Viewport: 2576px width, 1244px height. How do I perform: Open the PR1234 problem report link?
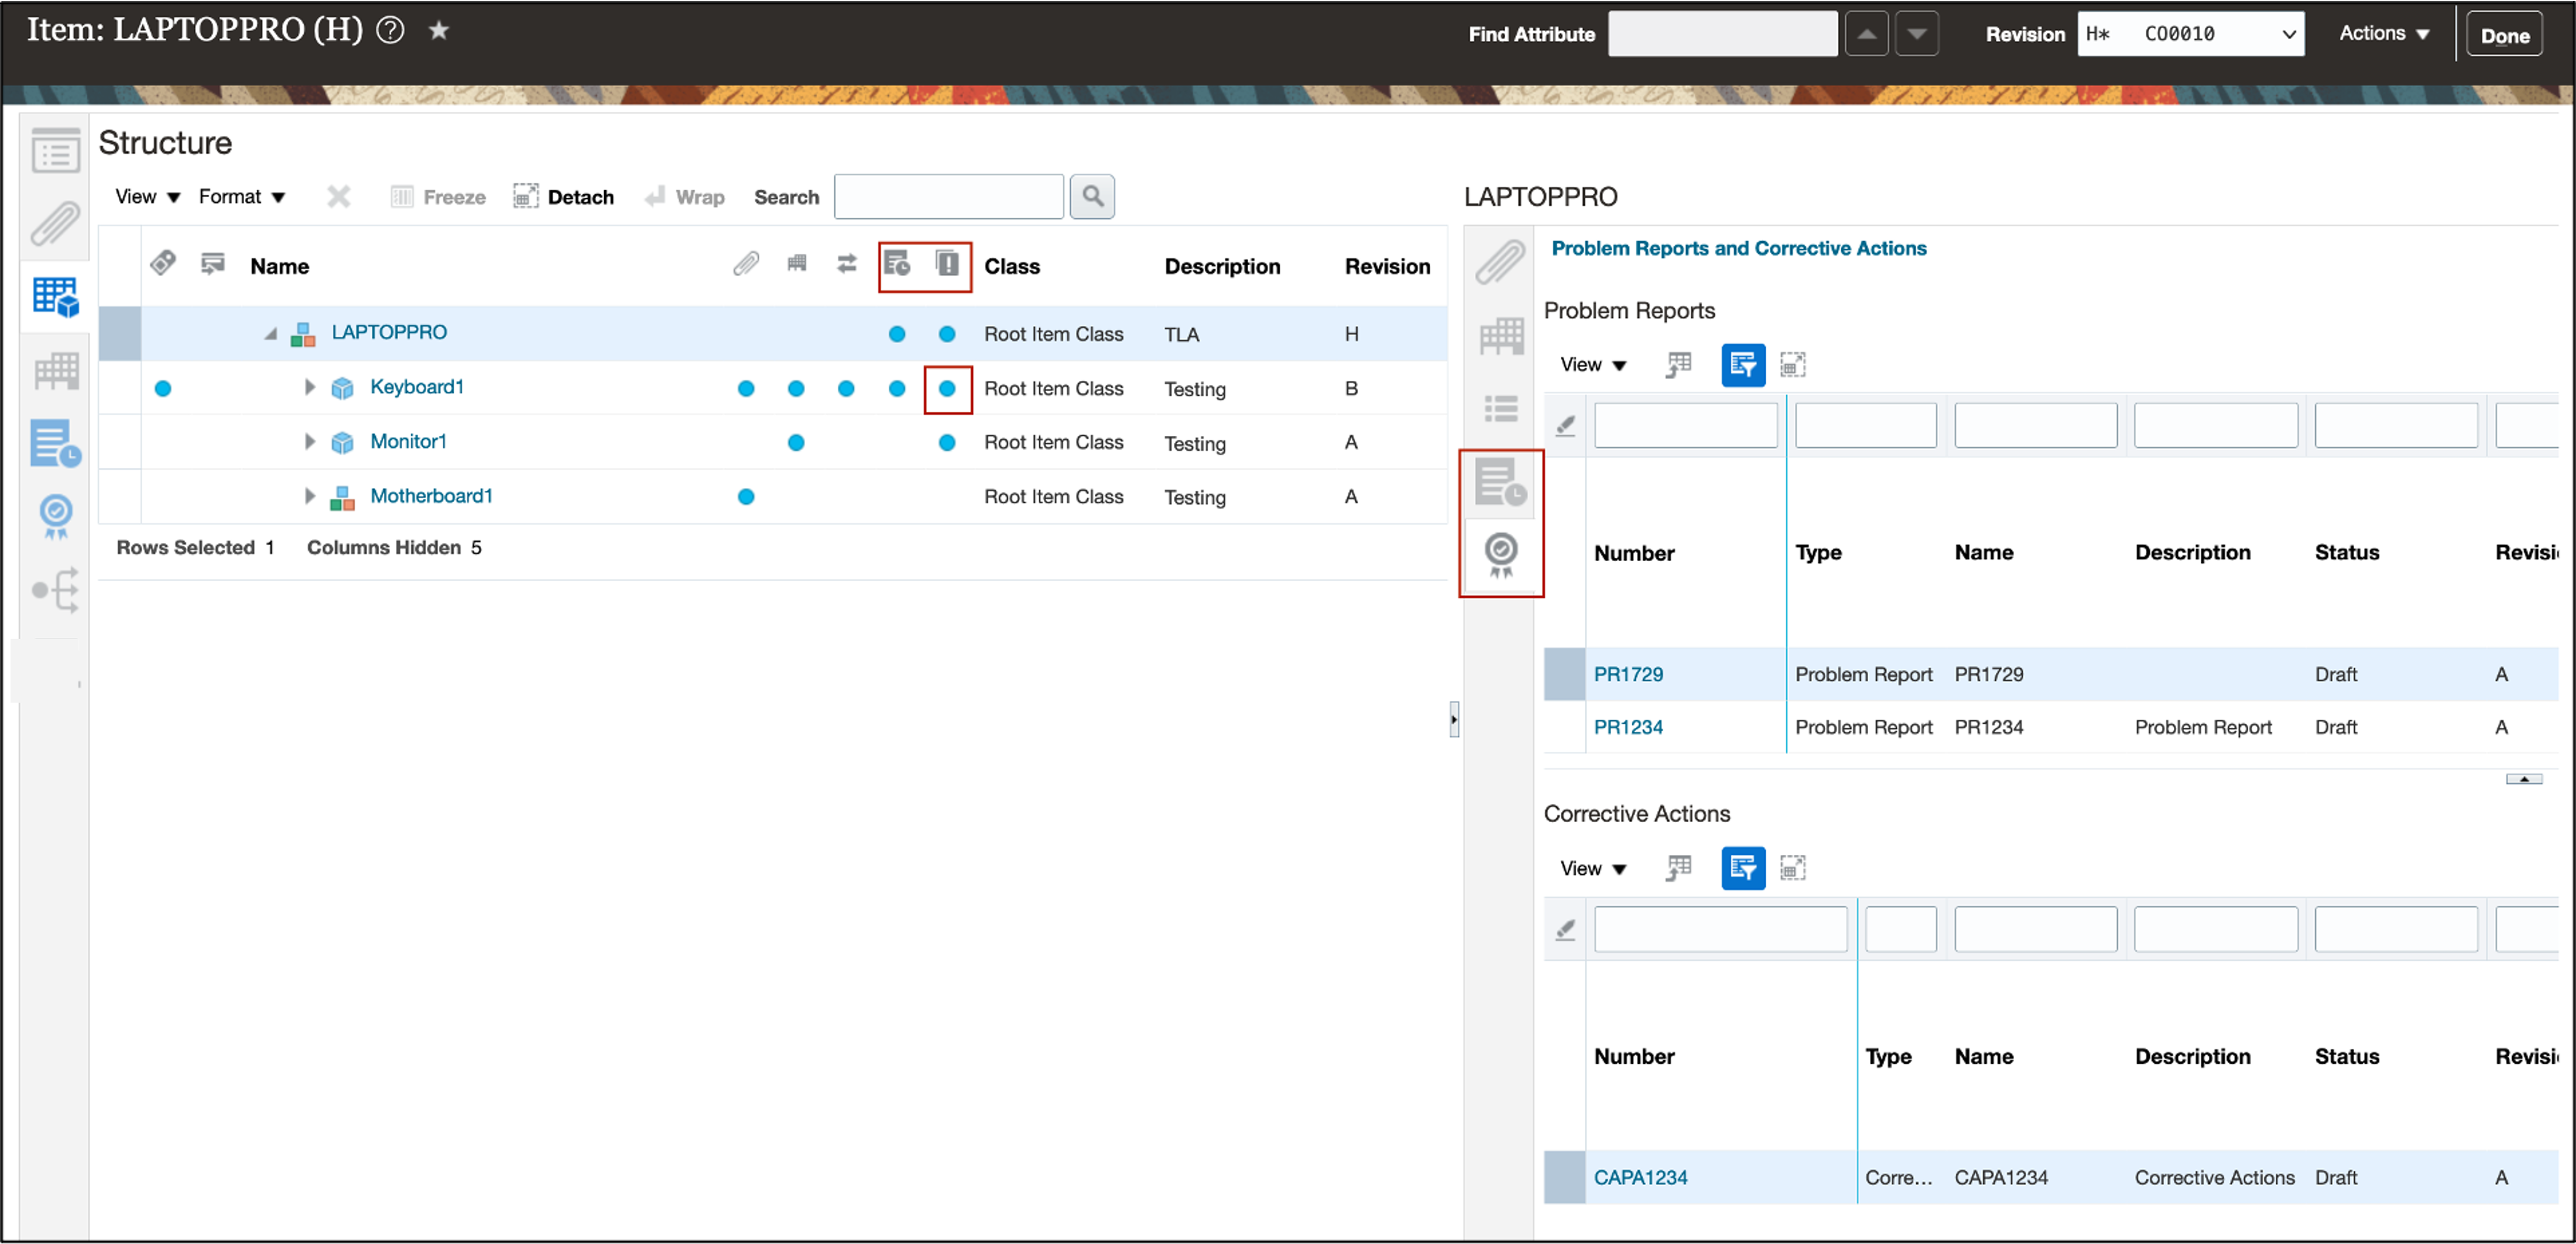point(1628,727)
